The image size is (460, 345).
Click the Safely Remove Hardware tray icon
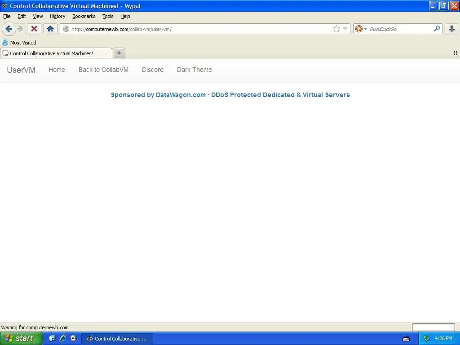[426, 339]
